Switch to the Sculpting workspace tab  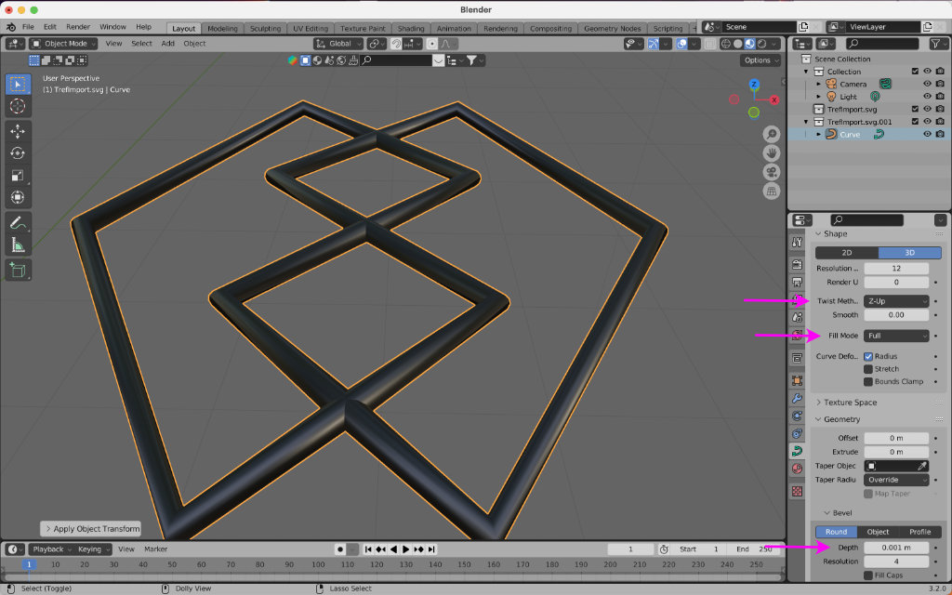click(265, 29)
